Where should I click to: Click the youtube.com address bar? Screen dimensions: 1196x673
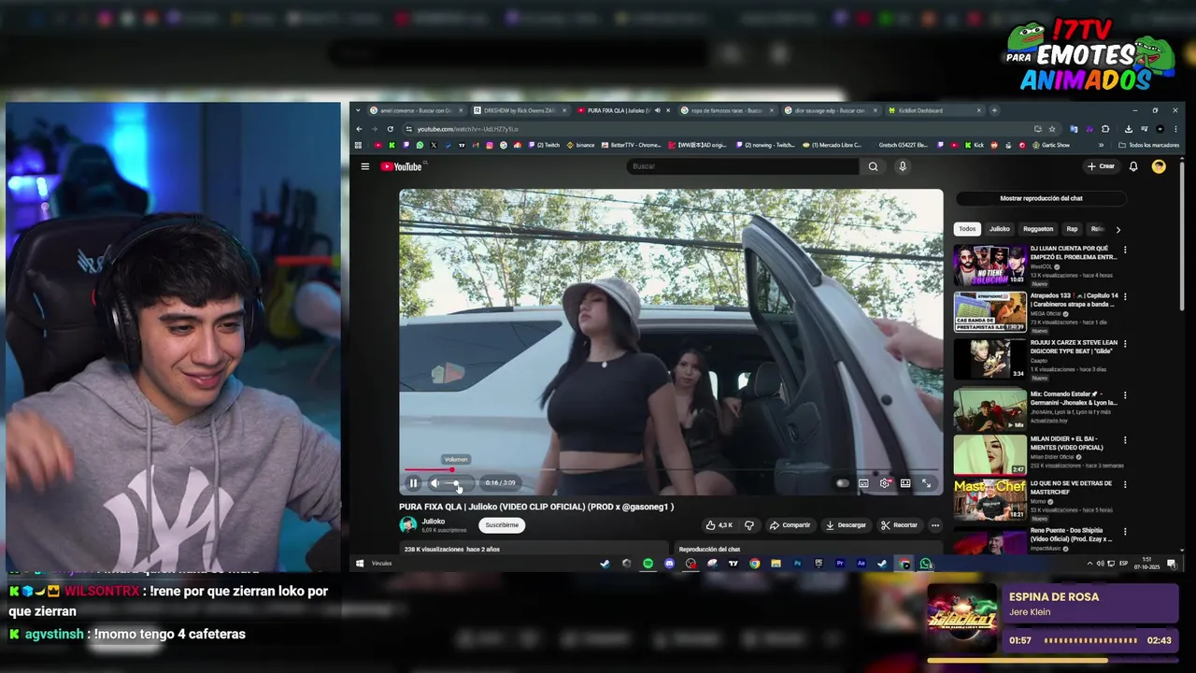pyautogui.click(x=719, y=129)
